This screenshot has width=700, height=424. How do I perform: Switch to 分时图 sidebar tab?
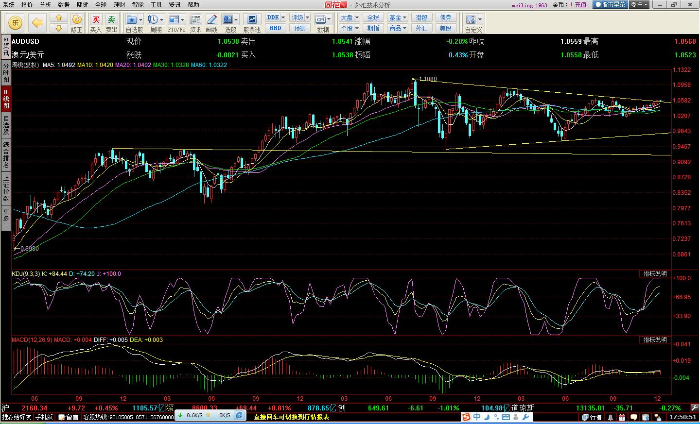6,73
